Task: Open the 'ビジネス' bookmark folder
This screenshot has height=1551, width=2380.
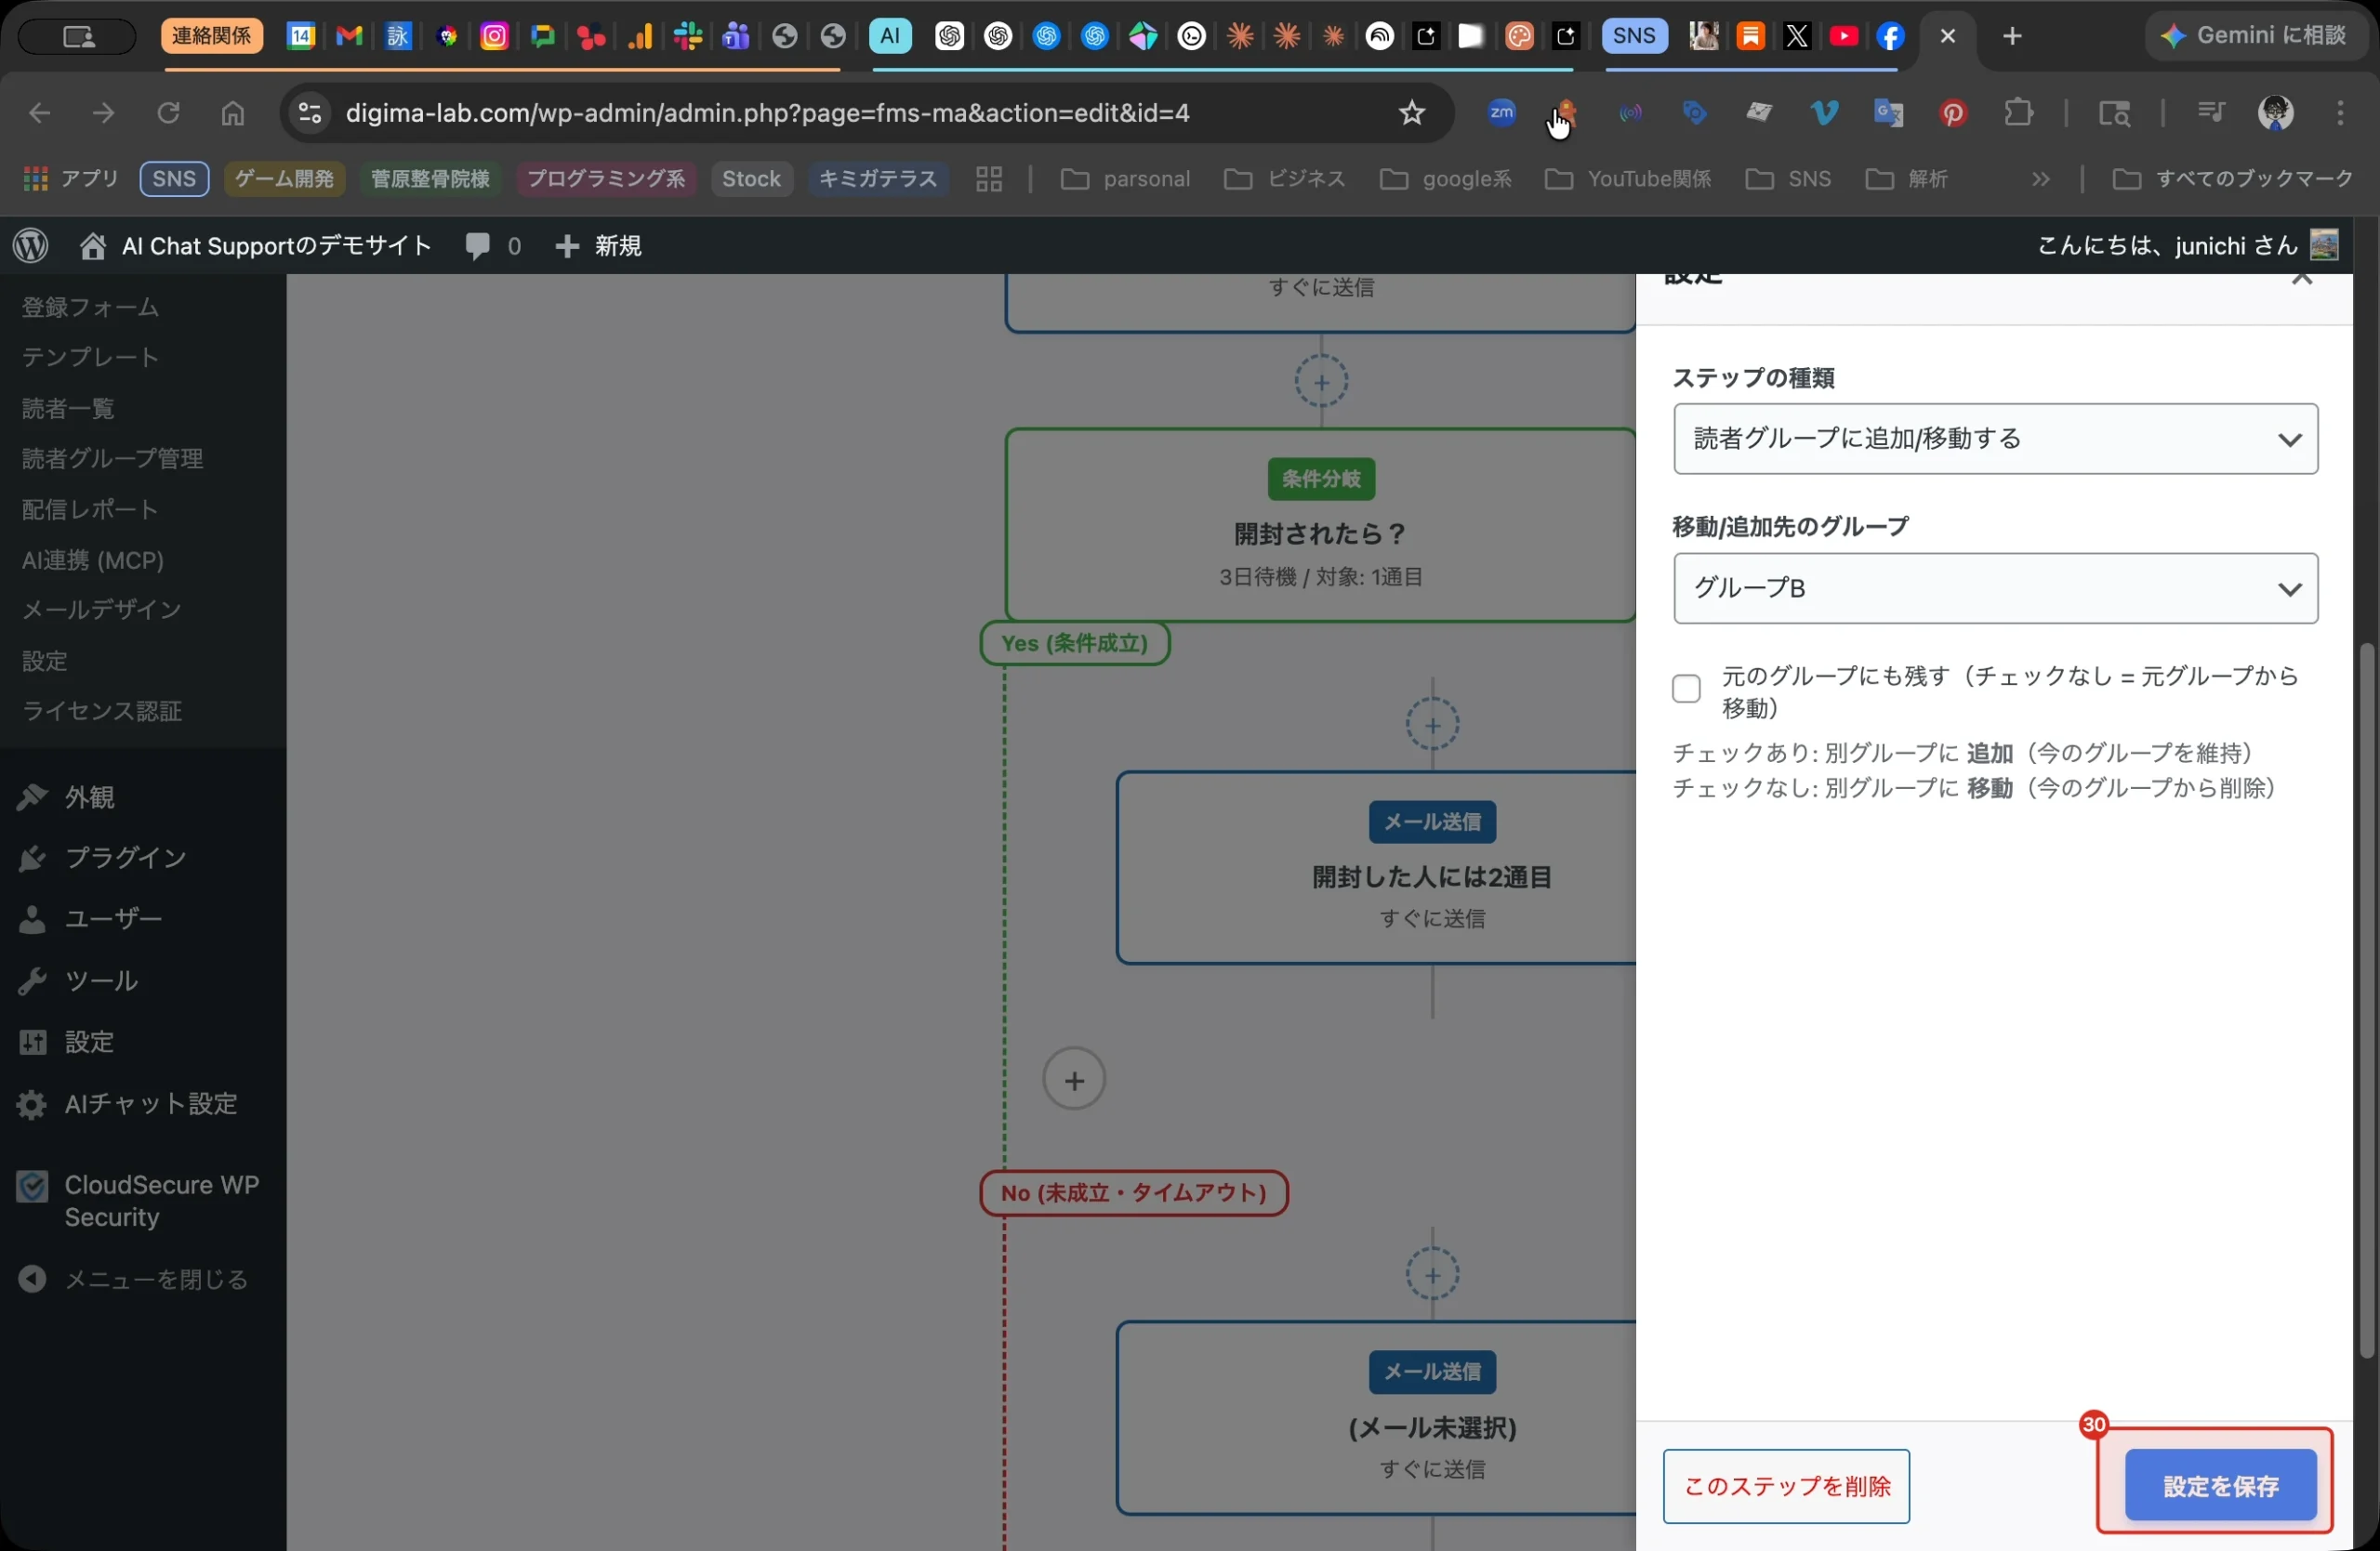Action: [1285, 178]
